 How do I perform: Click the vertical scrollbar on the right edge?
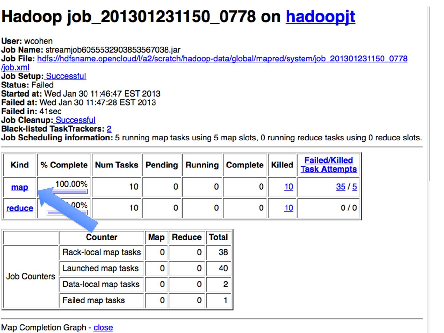coord(429,94)
